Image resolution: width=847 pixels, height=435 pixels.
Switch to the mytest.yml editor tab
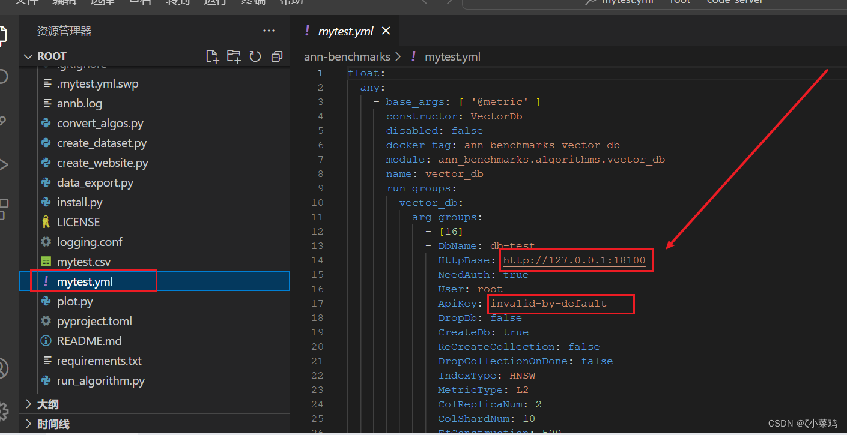pos(345,31)
